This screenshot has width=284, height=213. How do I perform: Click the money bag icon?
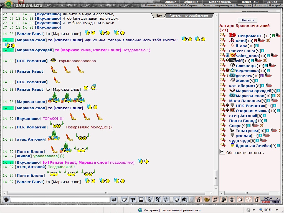(199, 200)
